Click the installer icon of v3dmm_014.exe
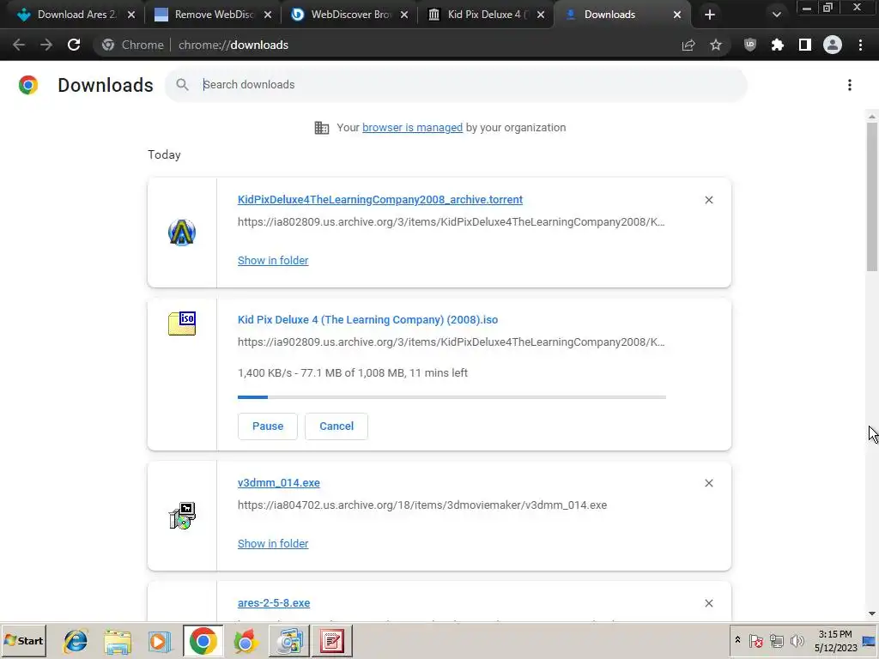 (182, 516)
